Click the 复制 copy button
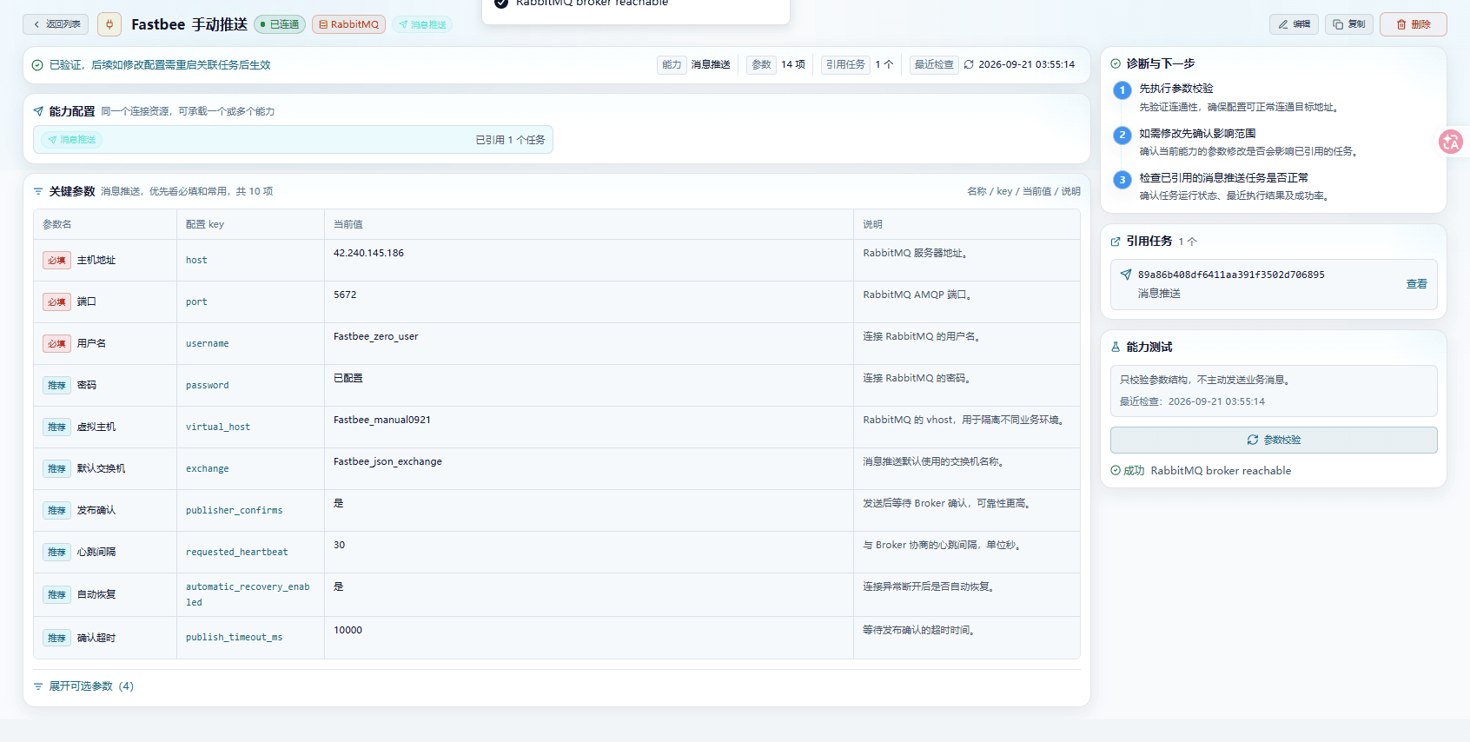 (x=1349, y=24)
